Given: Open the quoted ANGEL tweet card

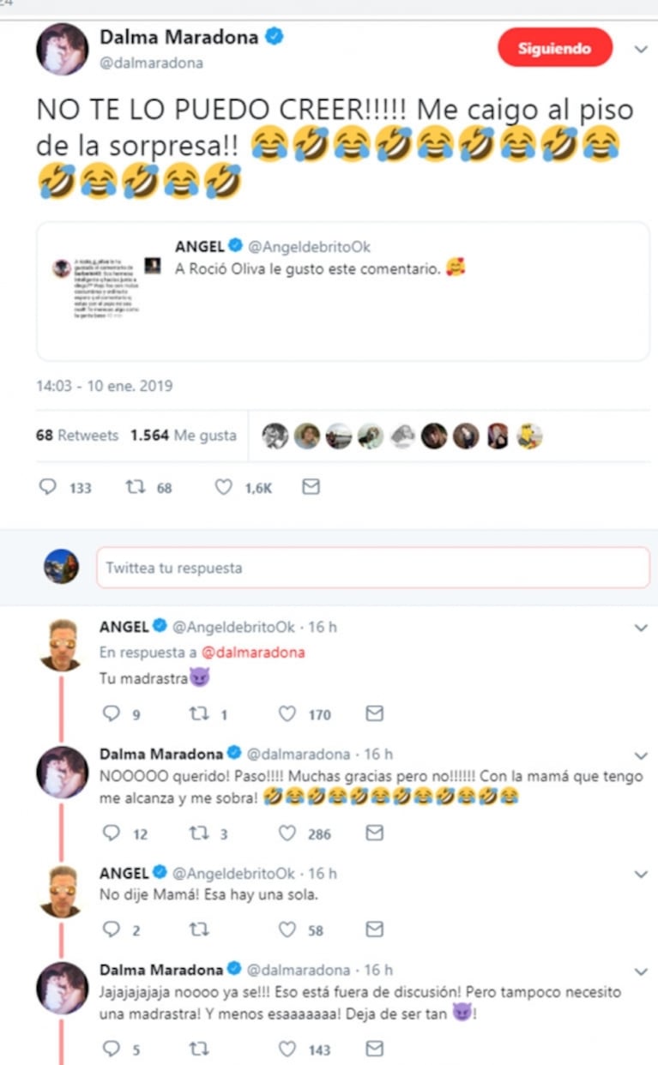Looking at the screenshot, I should (342, 292).
